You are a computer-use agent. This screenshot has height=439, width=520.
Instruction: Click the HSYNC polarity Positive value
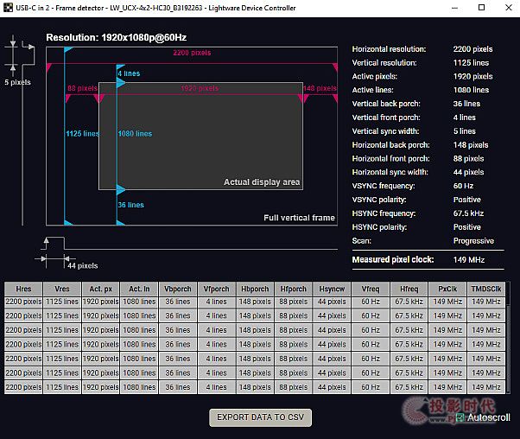467,227
